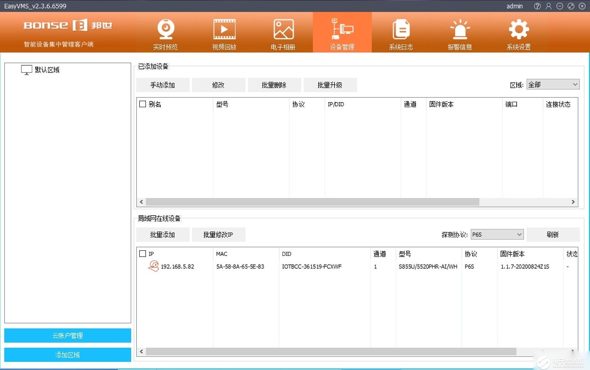590x370 pixels.
Task: Open the 实时预览 live preview camera icon
Action: [x=166, y=29]
